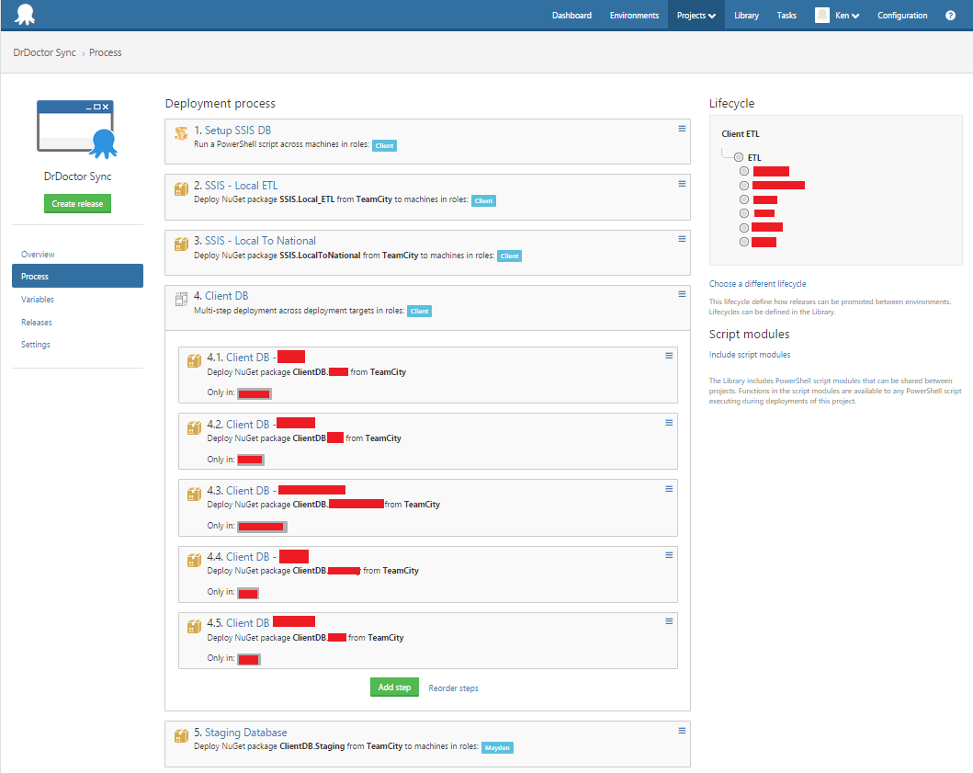Viewport: 973px width, 773px height.
Task: Click the Octopus Deploy logo in header
Action: [26, 16]
